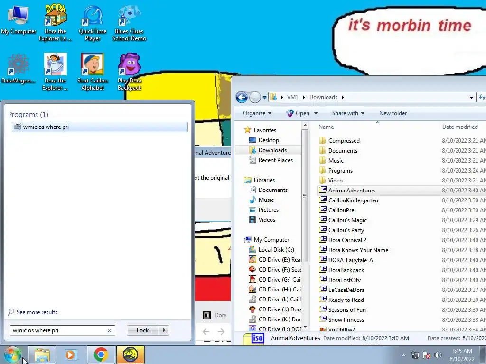
Task: Open the Music library
Action: 262,200
